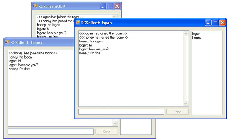Click the SGSclient honey window app icon

pos(7,42)
